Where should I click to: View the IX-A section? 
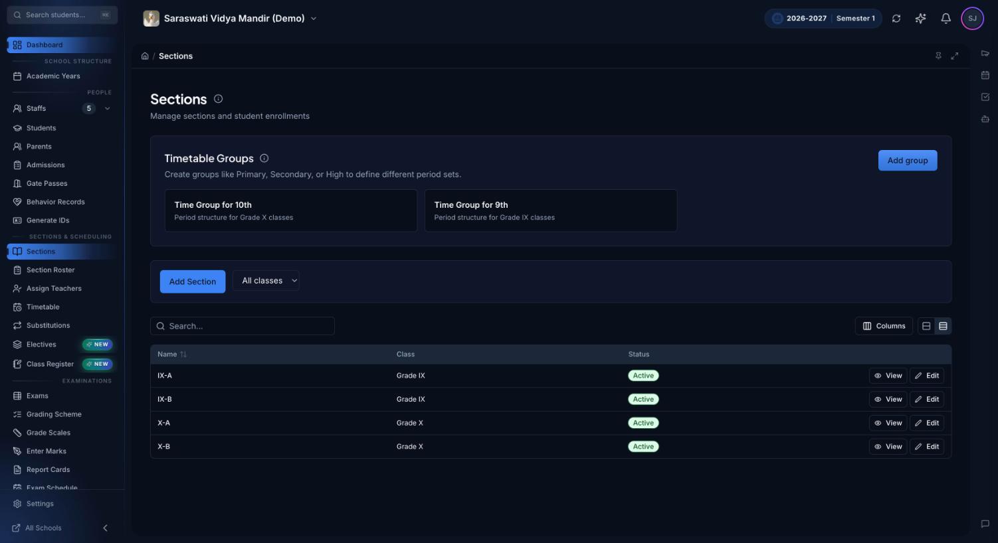888,376
